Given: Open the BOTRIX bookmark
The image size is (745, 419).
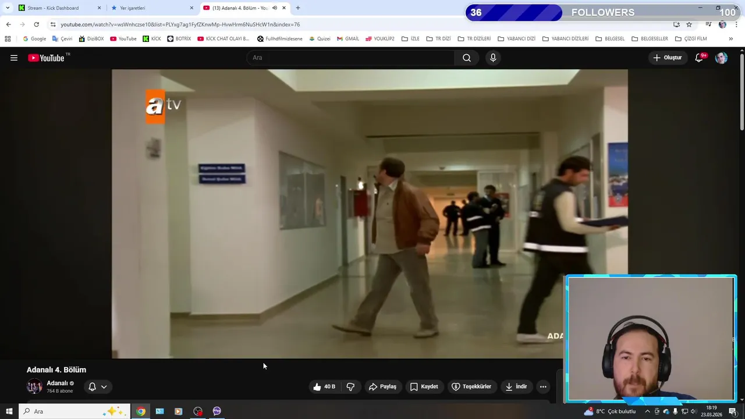Looking at the screenshot, I should coord(179,39).
